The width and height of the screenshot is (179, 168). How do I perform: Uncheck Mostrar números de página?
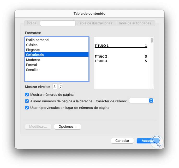point(27,95)
